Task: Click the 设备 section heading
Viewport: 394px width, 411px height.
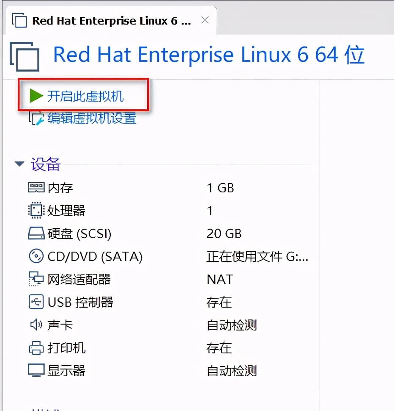Action: click(x=46, y=164)
